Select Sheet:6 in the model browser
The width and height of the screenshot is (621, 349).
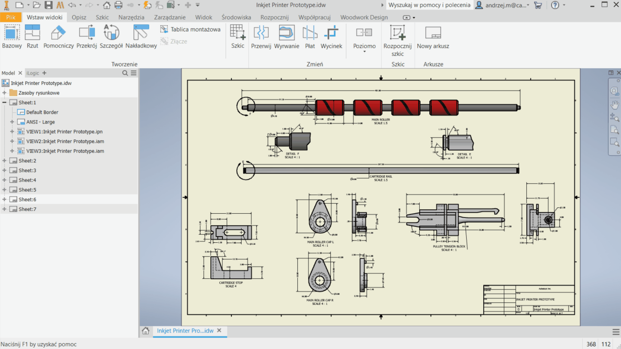tap(28, 200)
